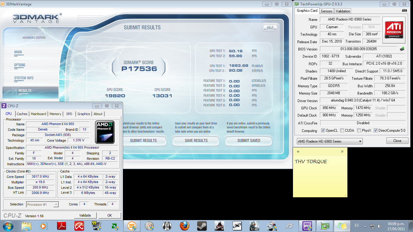Click the BIOS save chip icon in GPU-Z

pos(402,49)
